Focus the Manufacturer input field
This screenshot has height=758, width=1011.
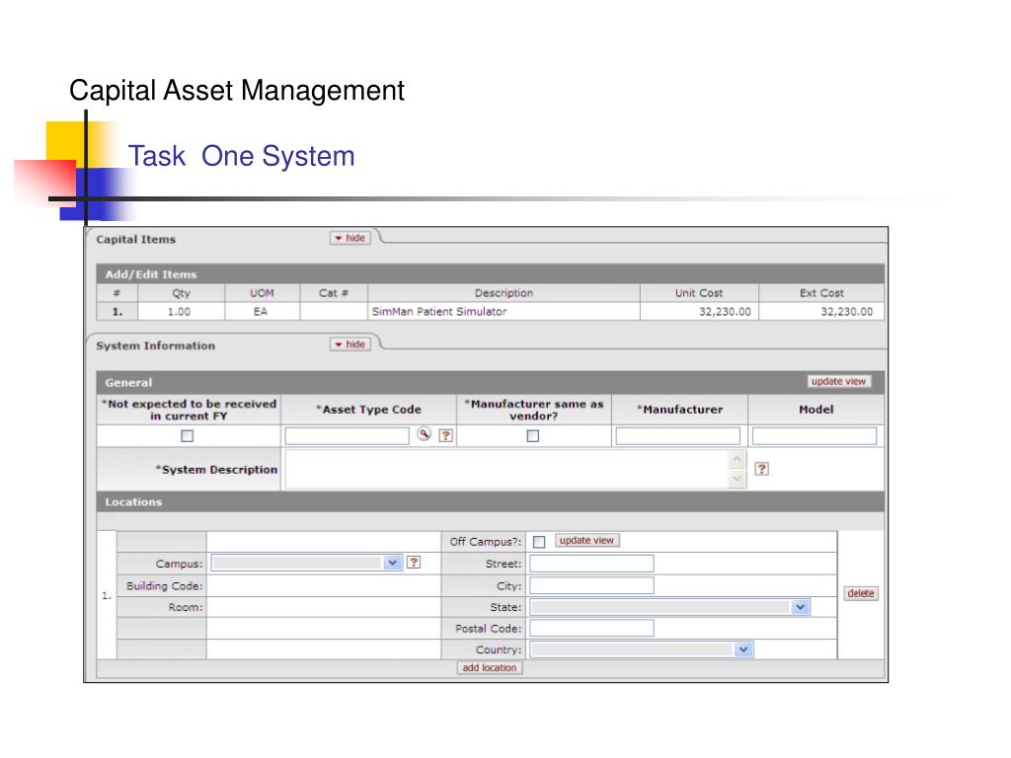pyautogui.click(x=677, y=435)
